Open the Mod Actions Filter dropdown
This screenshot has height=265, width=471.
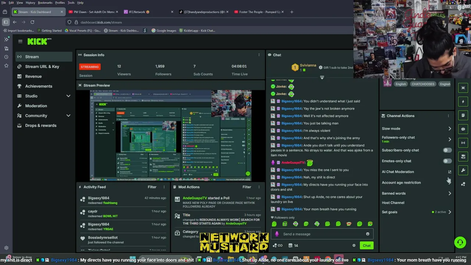click(247, 187)
